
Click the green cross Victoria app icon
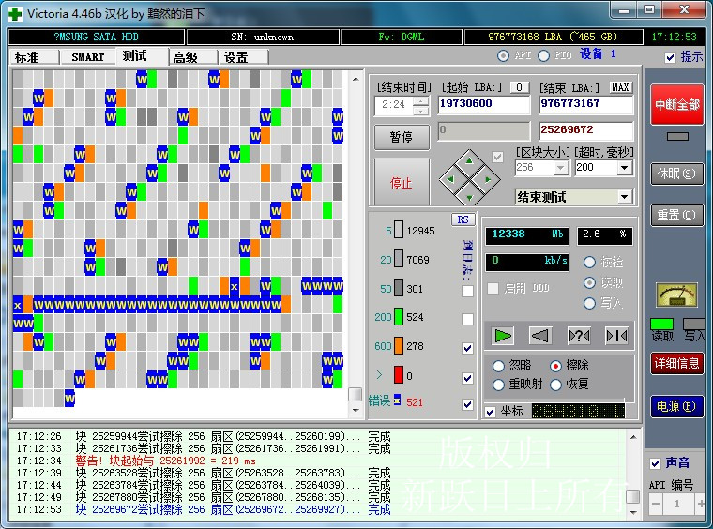pos(15,14)
